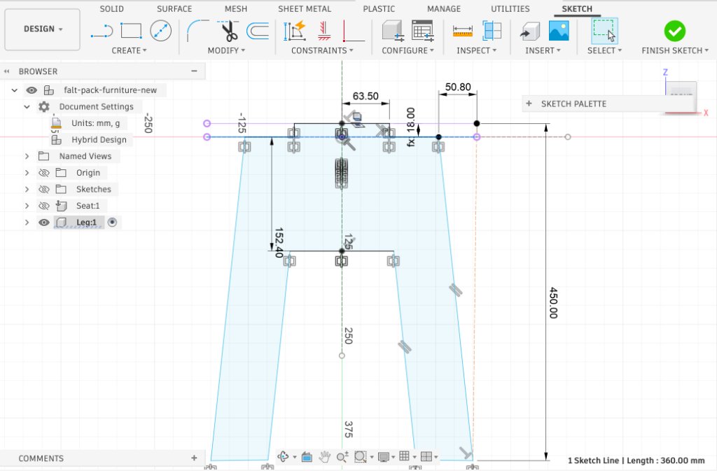This screenshot has height=471, width=717.
Task: Hide the Leg:1 component
Action: [44, 222]
